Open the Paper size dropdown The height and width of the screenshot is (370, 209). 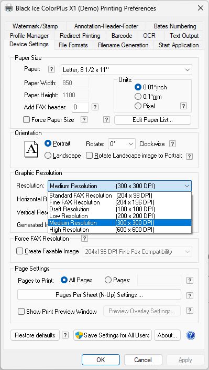pos(126,70)
